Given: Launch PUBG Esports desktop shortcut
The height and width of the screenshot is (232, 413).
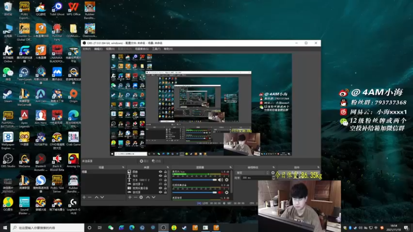Looking at the screenshot, I should click(x=24, y=10).
